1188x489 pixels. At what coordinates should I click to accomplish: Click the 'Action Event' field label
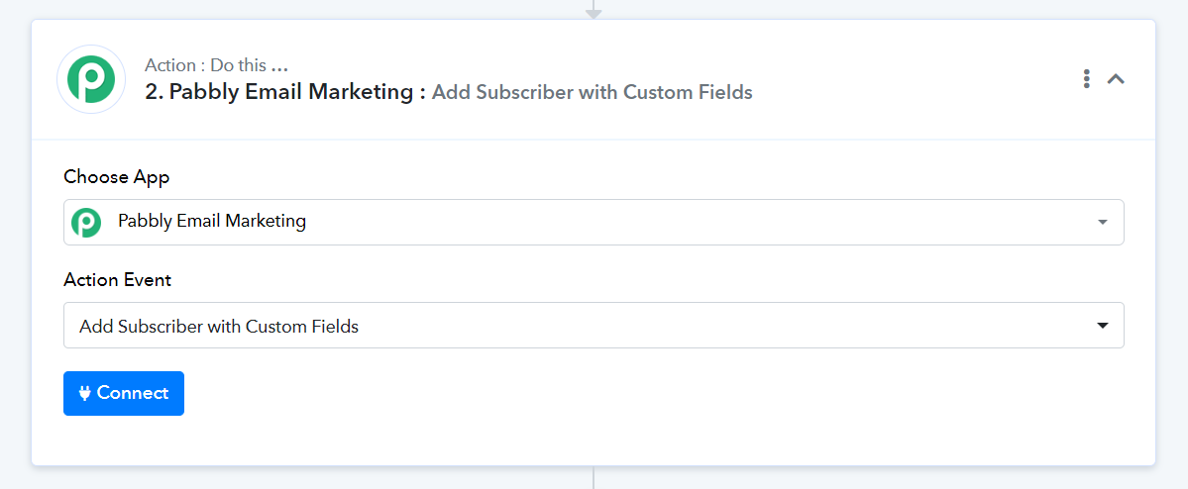pyautogui.click(x=118, y=280)
